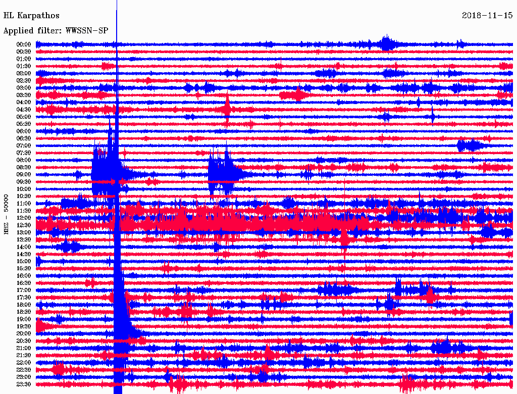Select the 23:30 time label
The width and height of the screenshot is (517, 394).
(x=24, y=384)
